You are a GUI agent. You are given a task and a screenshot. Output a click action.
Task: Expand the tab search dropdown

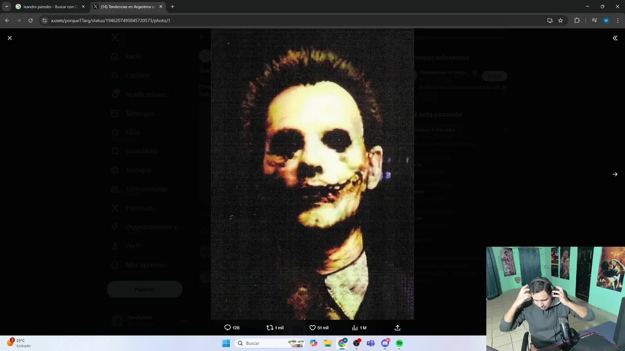click(6, 7)
